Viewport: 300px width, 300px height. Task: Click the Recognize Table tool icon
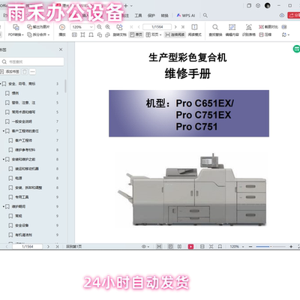click(249, 27)
